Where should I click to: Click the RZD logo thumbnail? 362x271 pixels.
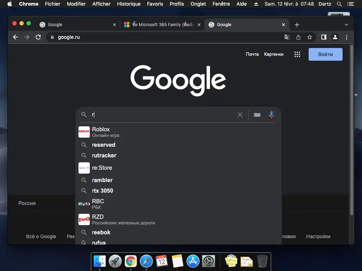[x=84, y=219]
